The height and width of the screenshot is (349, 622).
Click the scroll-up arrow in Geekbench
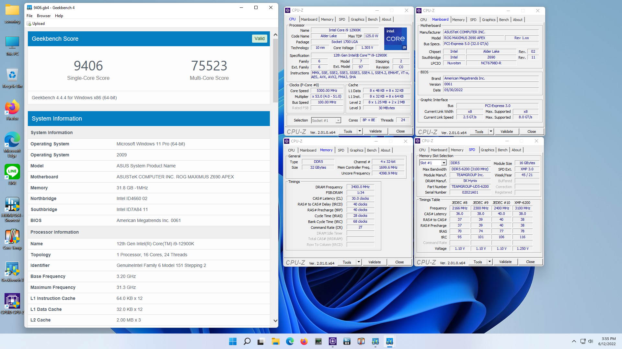pyautogui.click(x=275, y=35)
